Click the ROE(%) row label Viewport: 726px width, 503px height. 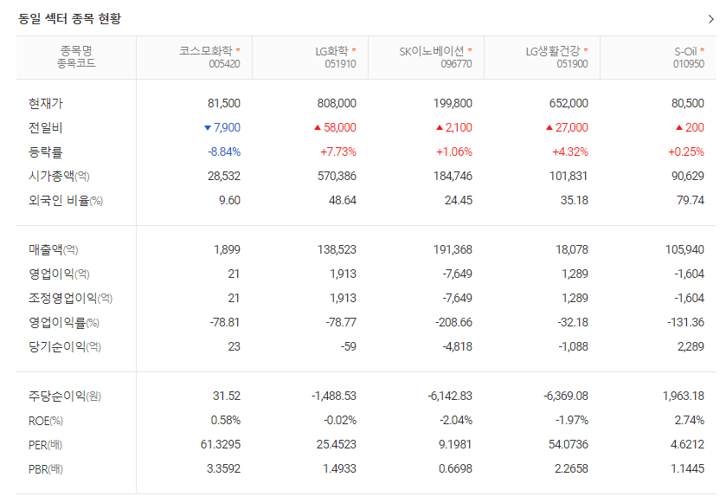click(x=45, y=421)
